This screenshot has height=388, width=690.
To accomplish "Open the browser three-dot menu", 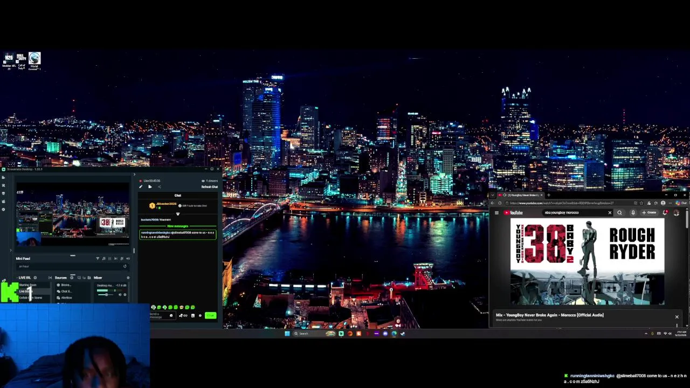I will [670, 203].
